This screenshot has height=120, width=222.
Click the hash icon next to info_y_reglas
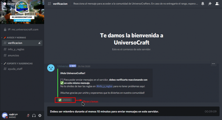tap(5, 49)
